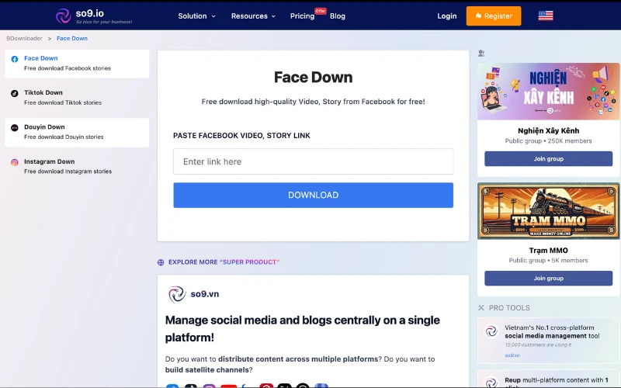621x388 pixels.
Task: Open the so9.vn link in pro tools card
Action: coord(512,355)
